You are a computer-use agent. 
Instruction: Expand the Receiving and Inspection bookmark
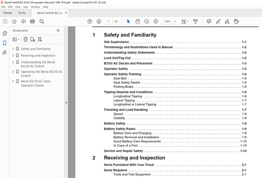(x=13, y=55)
